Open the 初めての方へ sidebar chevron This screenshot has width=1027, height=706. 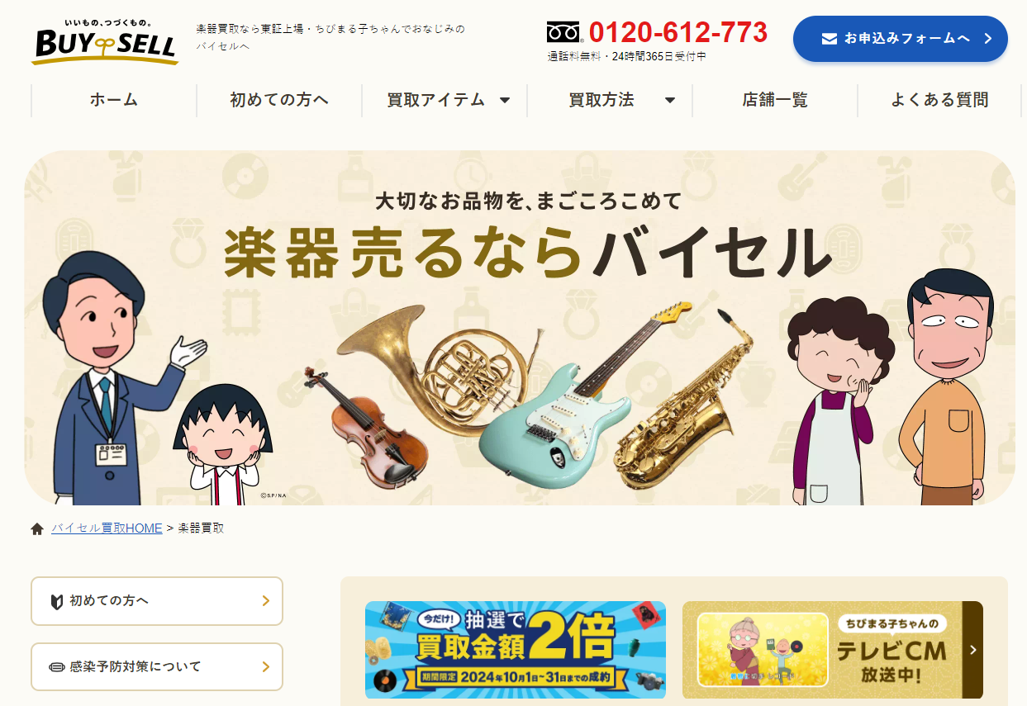pos(265,601)
